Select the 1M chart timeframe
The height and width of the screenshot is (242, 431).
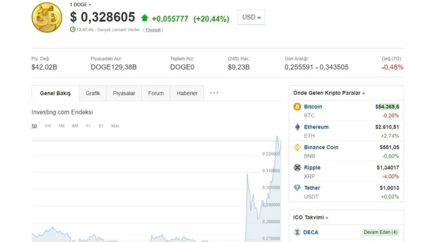coord(61,126)
